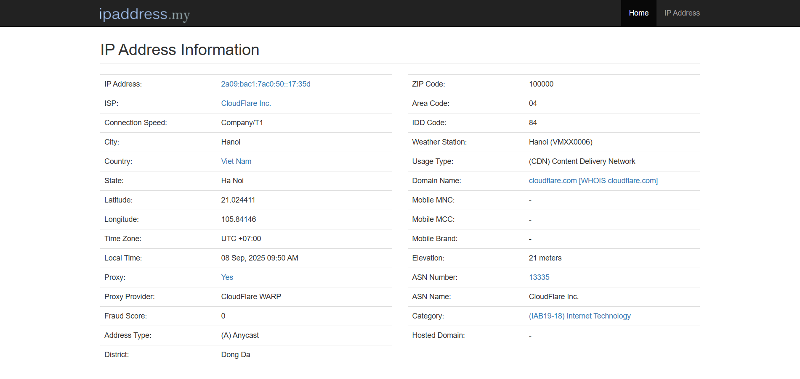Click the 'Address Type:' label
The image size is (800, 379).
(128, 335)
